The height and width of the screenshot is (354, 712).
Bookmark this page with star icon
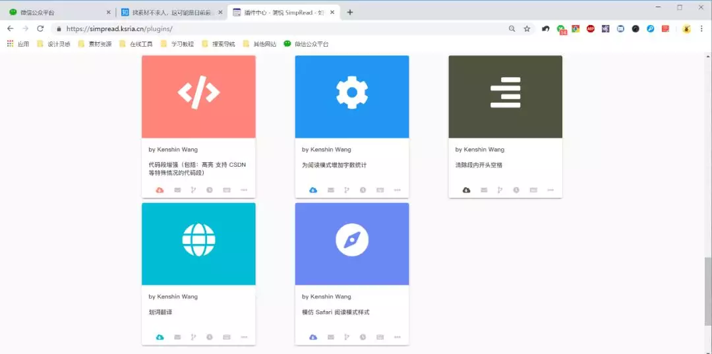(x=527, y=28)
